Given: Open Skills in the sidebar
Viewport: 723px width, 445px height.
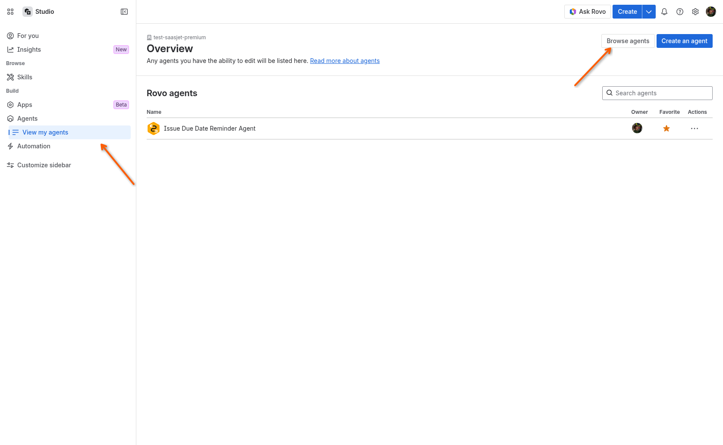Looking at the screenshot, I should (25, 77).
